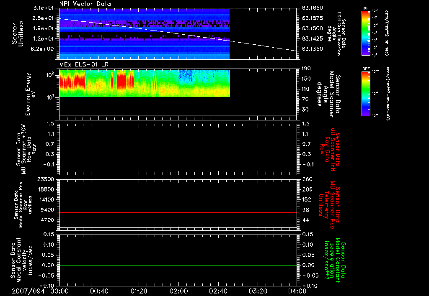
Task: Click the 110 scanner angle tick
Action: 306,89
